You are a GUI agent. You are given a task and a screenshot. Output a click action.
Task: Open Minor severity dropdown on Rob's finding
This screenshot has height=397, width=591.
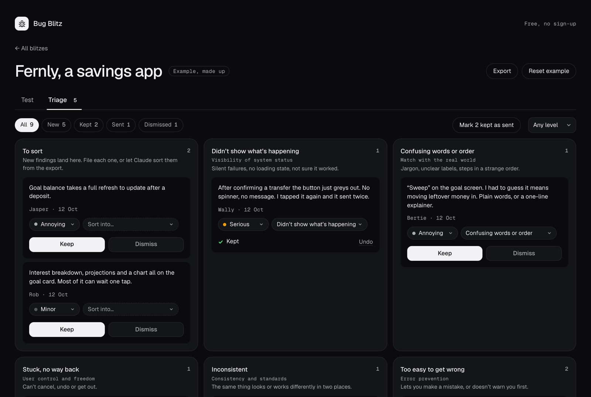54,309
